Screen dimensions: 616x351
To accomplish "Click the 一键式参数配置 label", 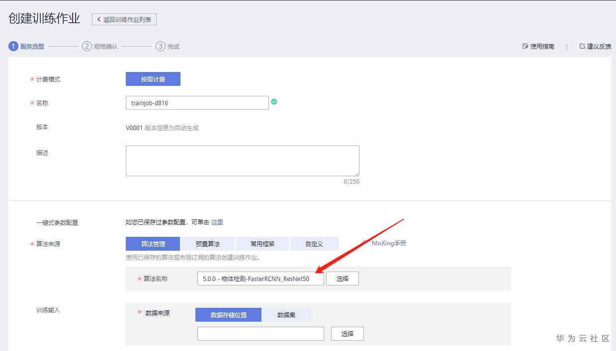I will [x=57, y=223].
